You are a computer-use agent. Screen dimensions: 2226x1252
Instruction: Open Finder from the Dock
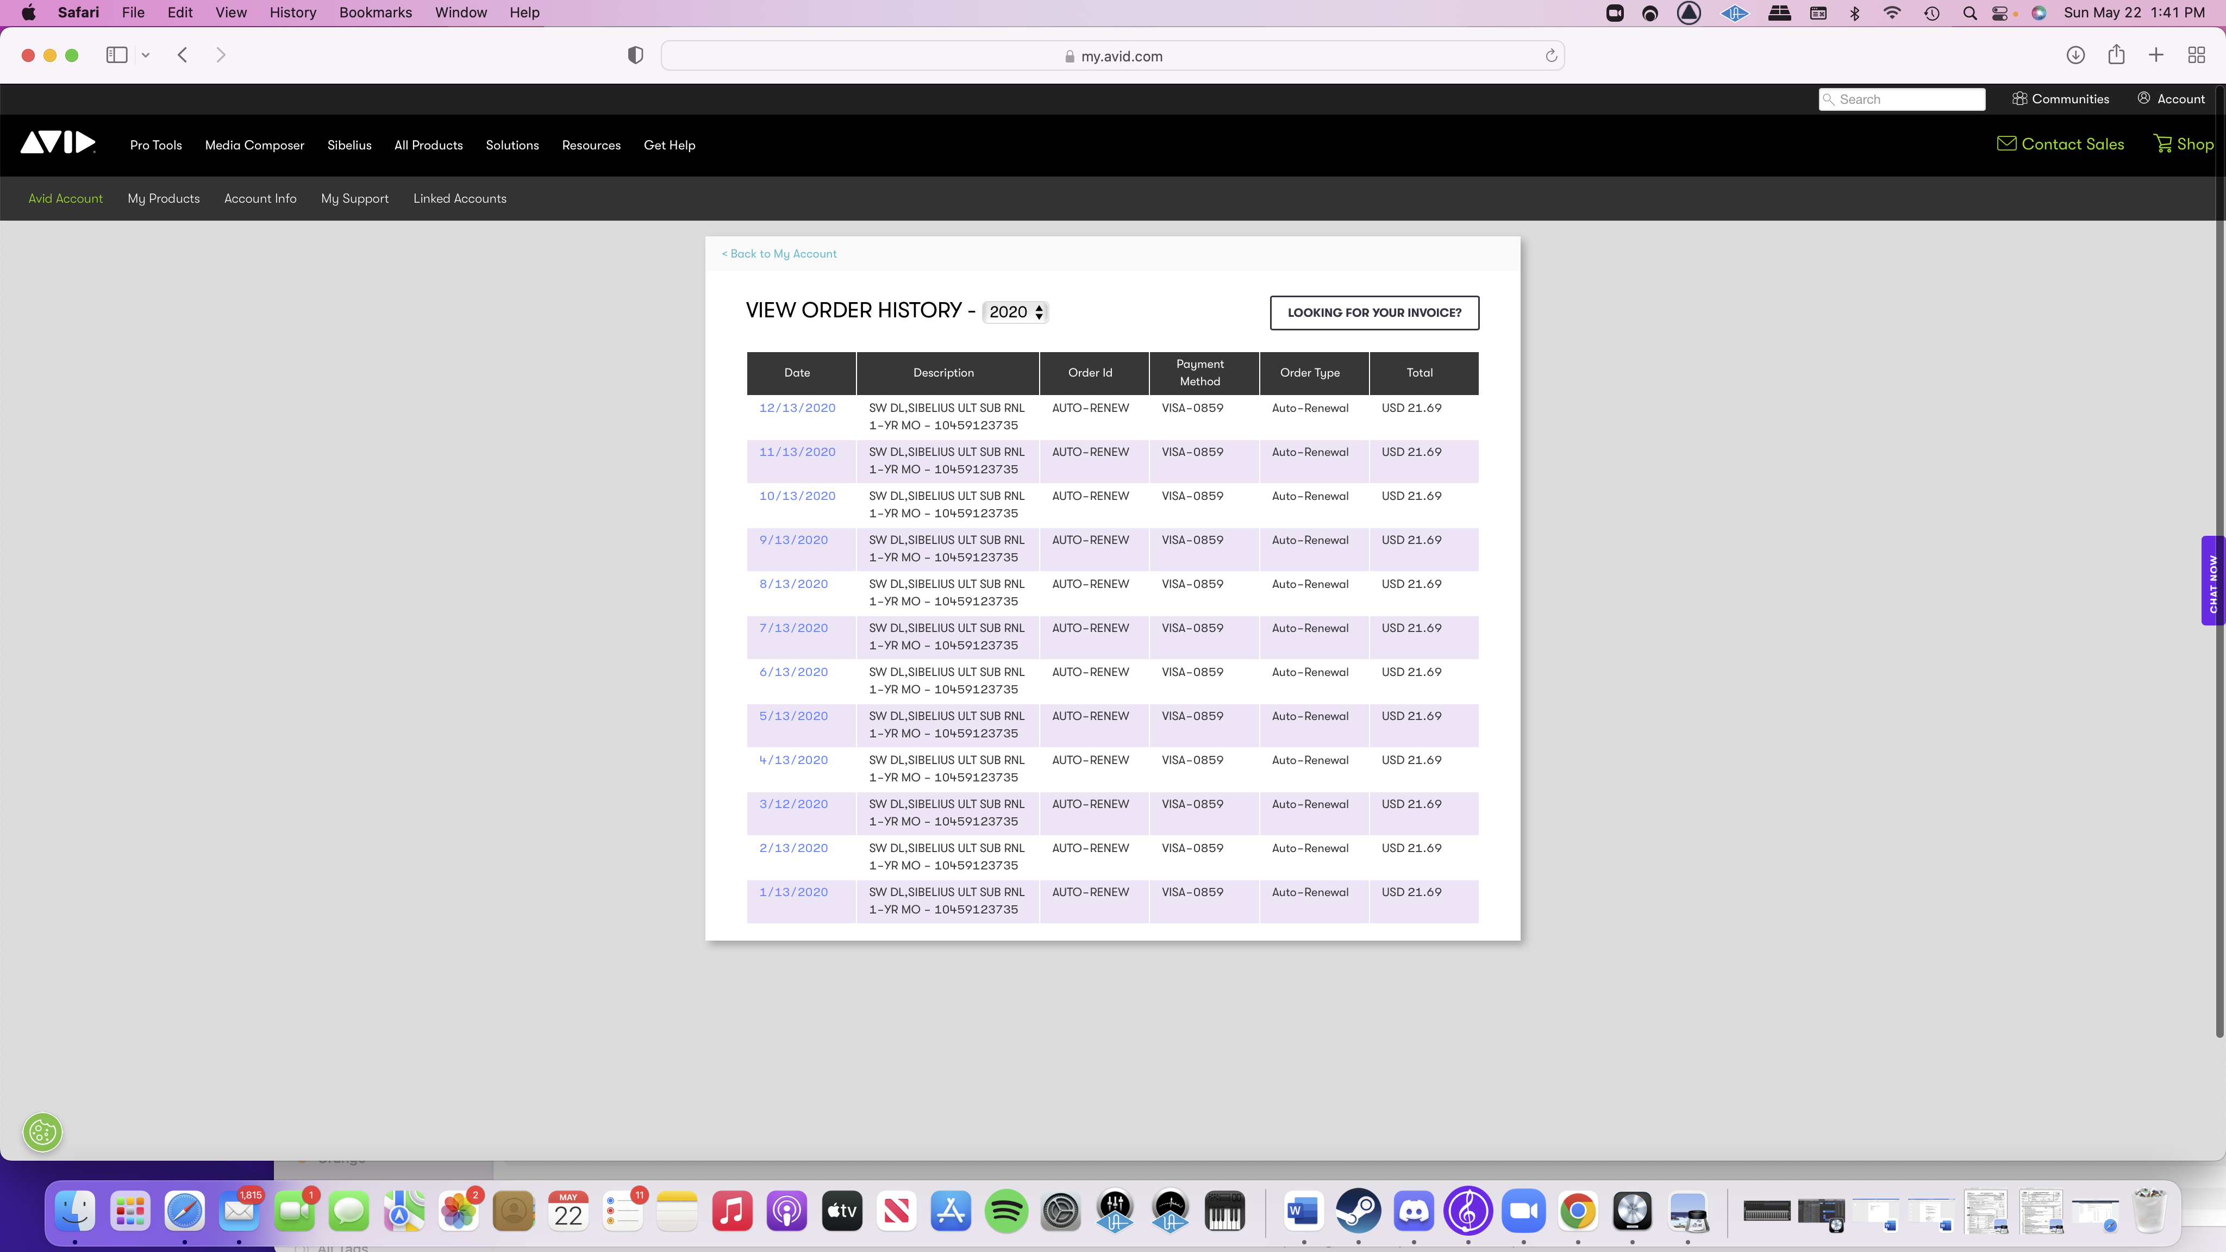tap(75, 1211)
